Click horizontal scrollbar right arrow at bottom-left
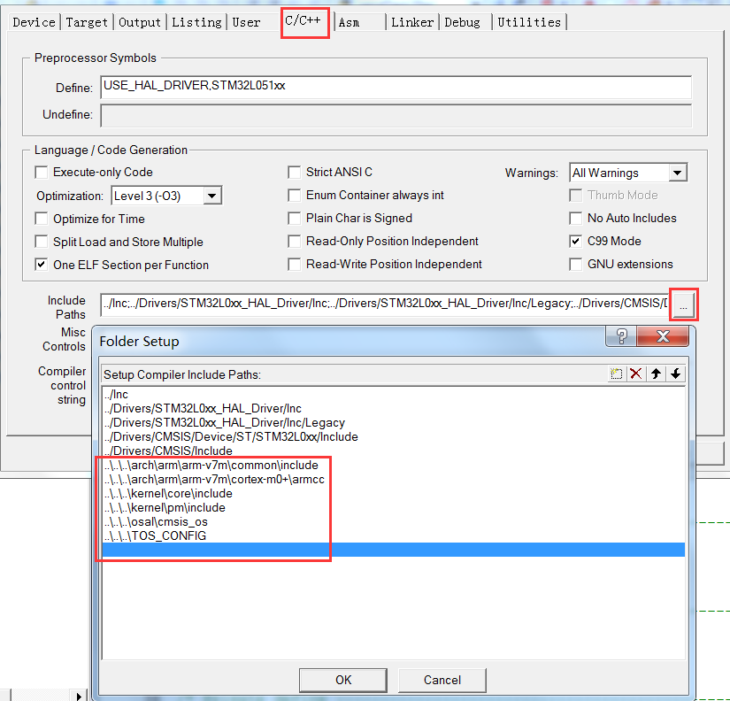 click(79, 696)
